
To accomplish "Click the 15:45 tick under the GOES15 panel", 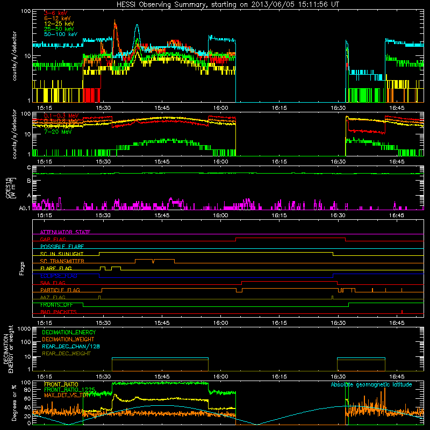I will pyautogui.click(x=162, y=215).
